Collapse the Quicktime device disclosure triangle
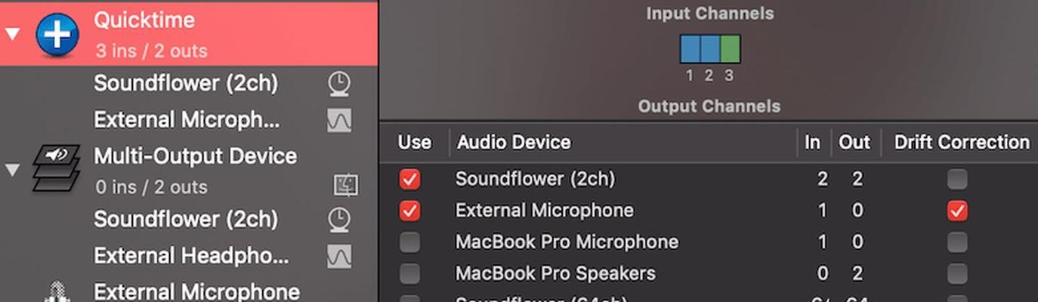This screenshot has width=1038, height=302. (12, 34)
